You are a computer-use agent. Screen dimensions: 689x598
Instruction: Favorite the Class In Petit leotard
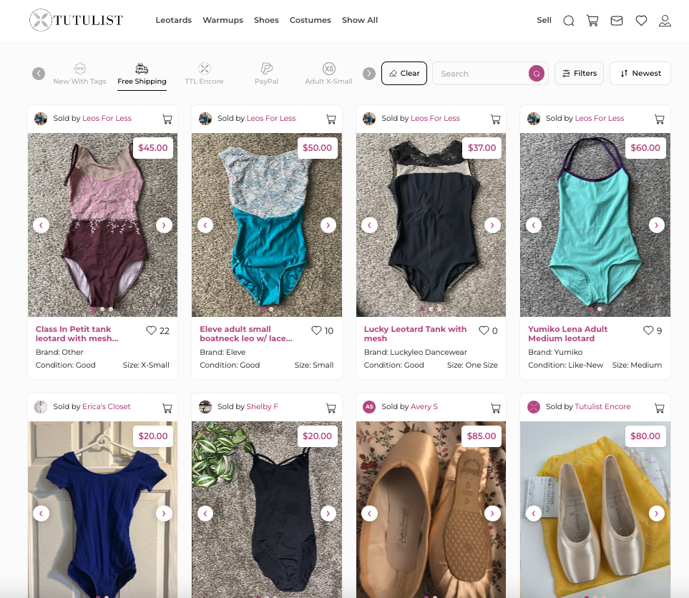[x=151, y=330]
